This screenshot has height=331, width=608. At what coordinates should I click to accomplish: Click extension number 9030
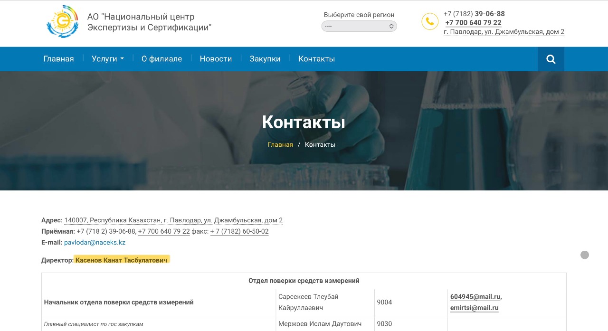click(x=384, y=324)
